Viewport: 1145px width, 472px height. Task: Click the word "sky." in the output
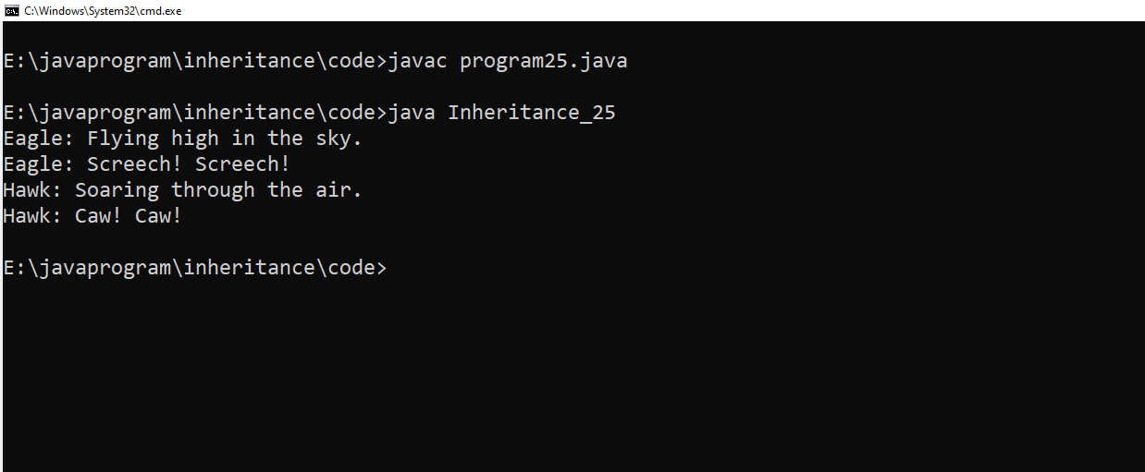point(333,139)
